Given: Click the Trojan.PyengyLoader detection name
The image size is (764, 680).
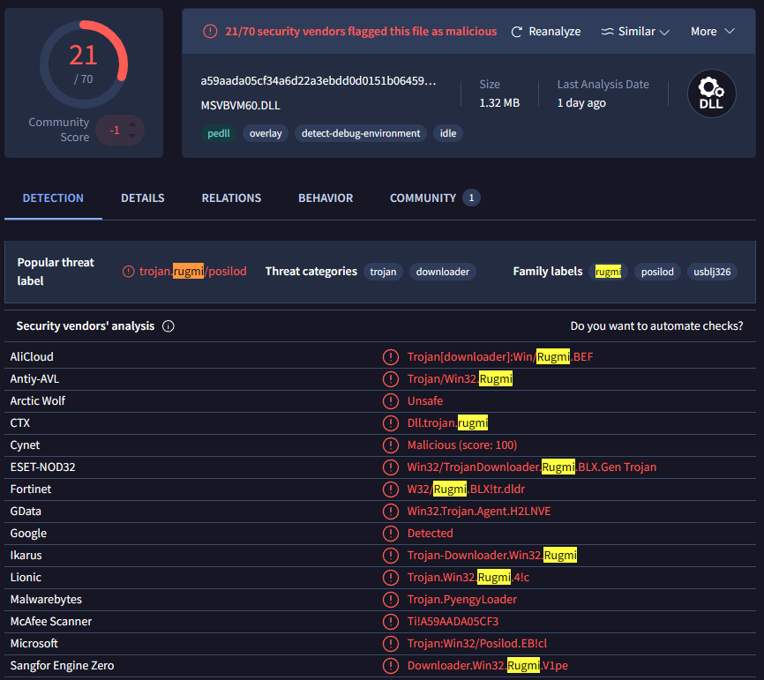Looking at the screenshot, I should pyautogui.click(x=462, y=600).
